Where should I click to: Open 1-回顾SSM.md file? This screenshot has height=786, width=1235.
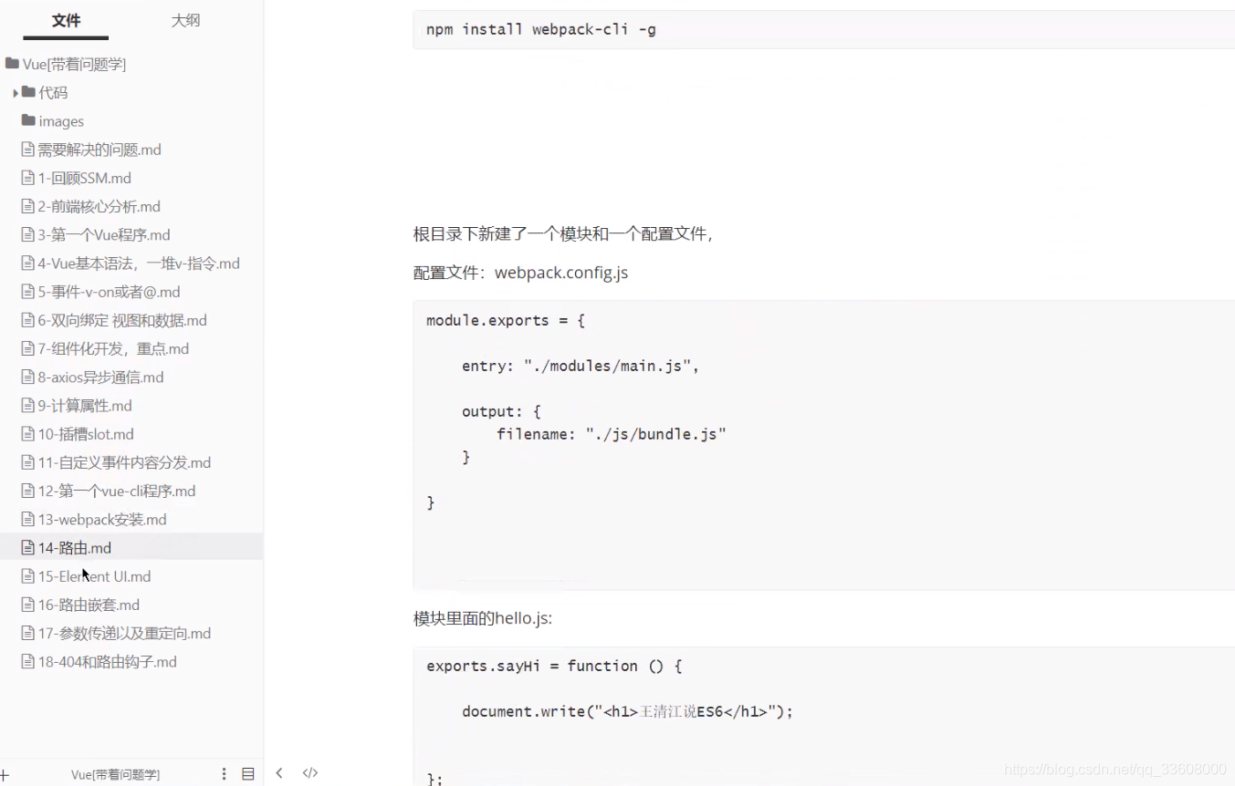pos(84,178)
